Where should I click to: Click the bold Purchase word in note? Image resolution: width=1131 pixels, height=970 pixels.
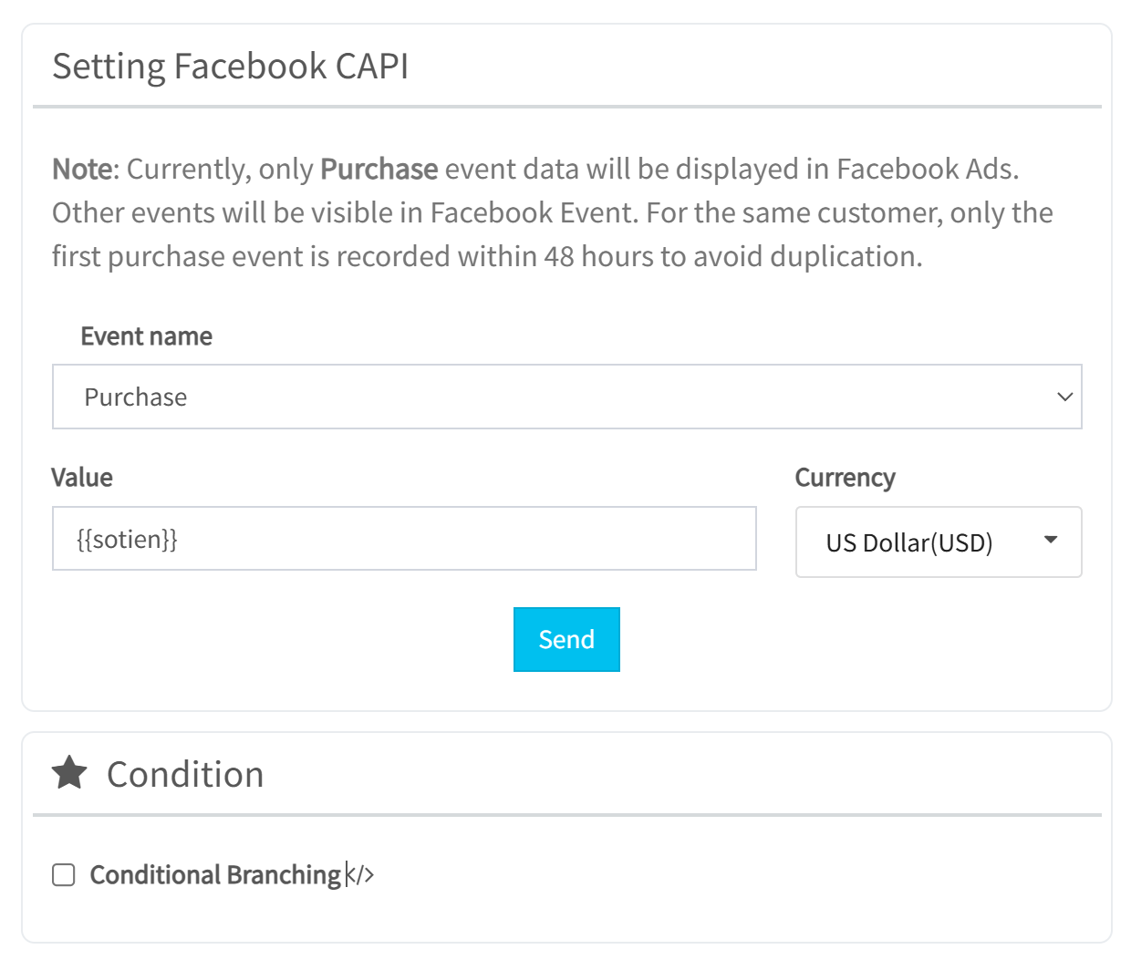tap(379, 170)
